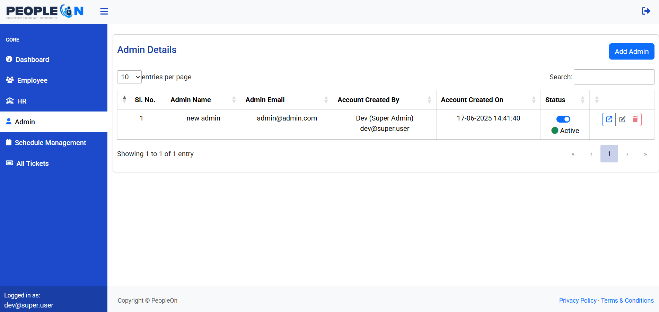The image size is (659, 312).
Task: Click the edit admin pencil icon
Action: click(622, 119)
